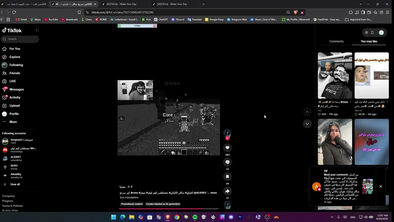Show hidden system tray icons

coord(332,217)
